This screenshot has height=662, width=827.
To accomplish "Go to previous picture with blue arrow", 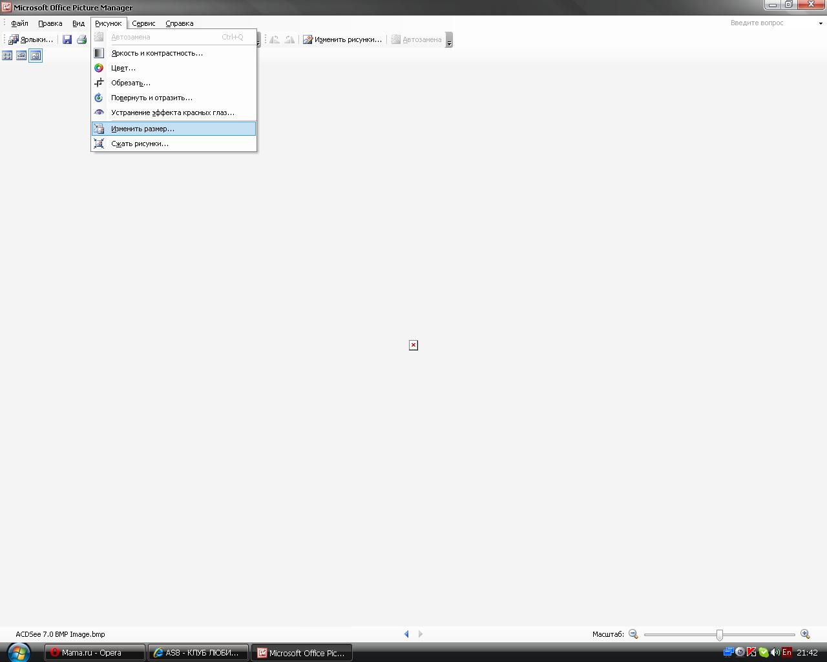I will [406, 634].
